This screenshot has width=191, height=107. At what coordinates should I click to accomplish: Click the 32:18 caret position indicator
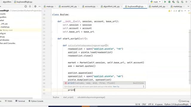click(x=138, y=104)
